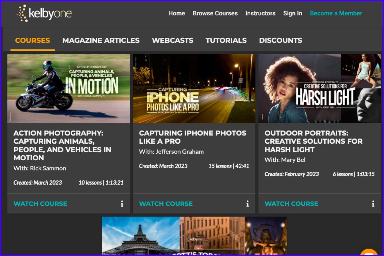Switch to Tutorials tab
The width and height of the screenshot is (384, 256).
pyautogui.click(x=226, y=40)
